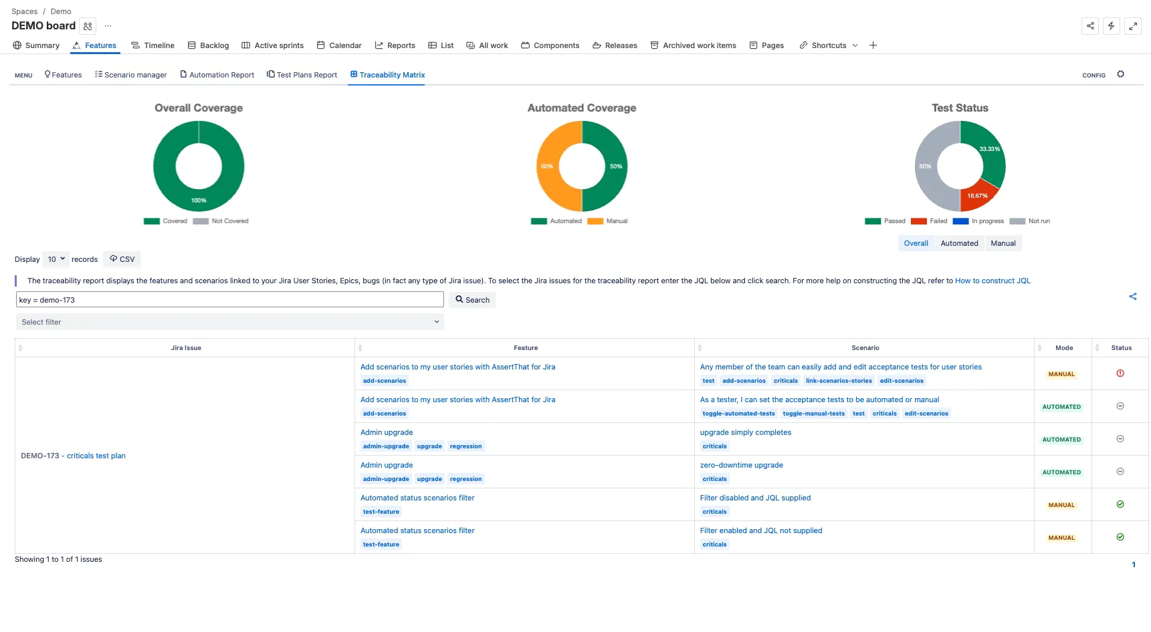
Task: Sort the Scenario column using arrows
Action: (x=700, y=348)
